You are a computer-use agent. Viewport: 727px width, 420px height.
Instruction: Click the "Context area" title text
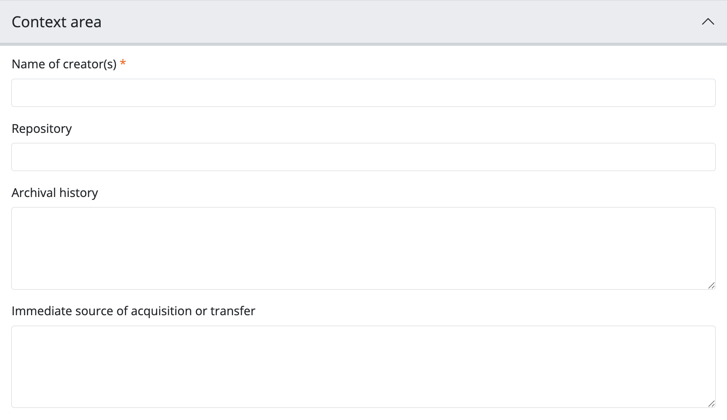(x=57, y=22)
